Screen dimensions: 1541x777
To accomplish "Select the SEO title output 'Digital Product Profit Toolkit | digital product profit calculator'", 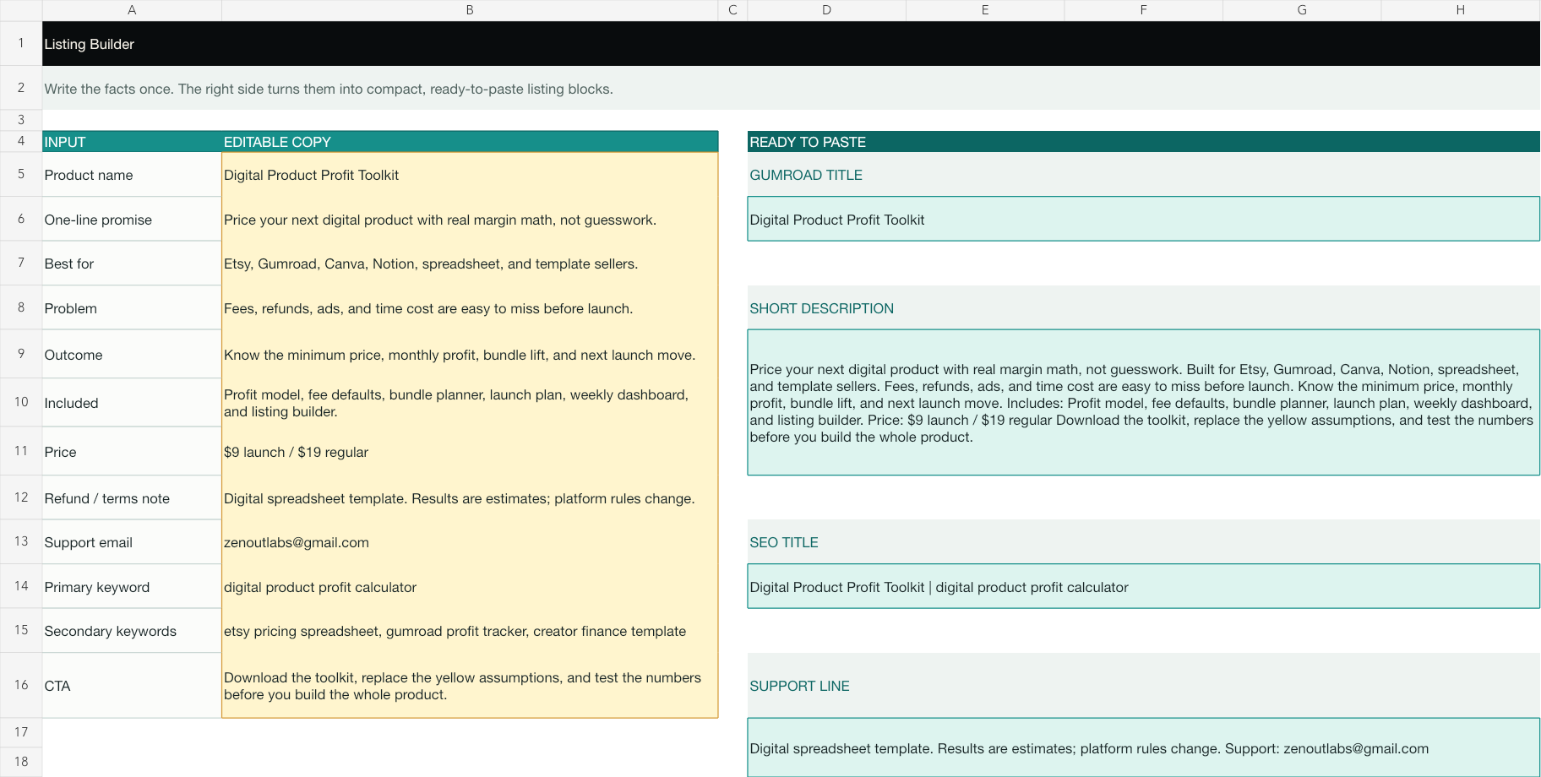I will (x=1144, y=587).
